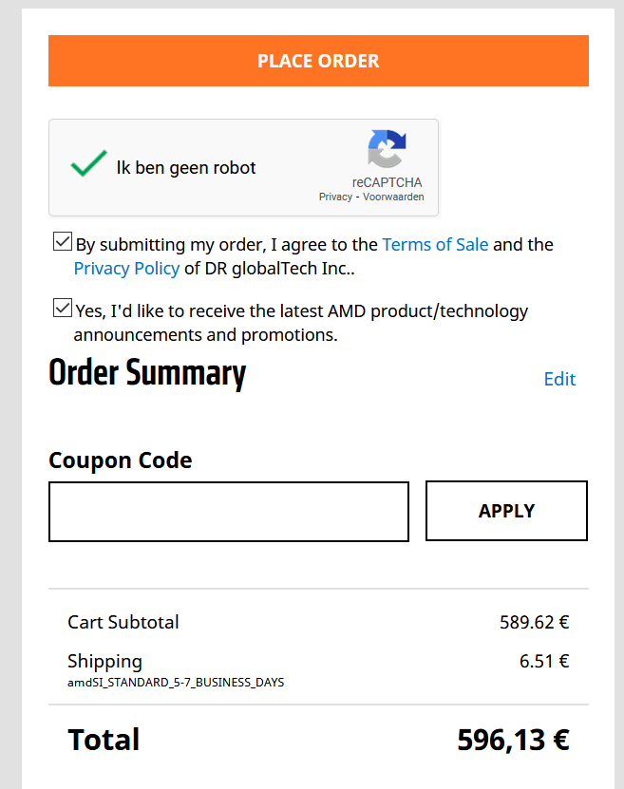Click the reCAPTCHA brand text
The width and height of the screenshot is (624, 789).
click(x=387, y=182)
